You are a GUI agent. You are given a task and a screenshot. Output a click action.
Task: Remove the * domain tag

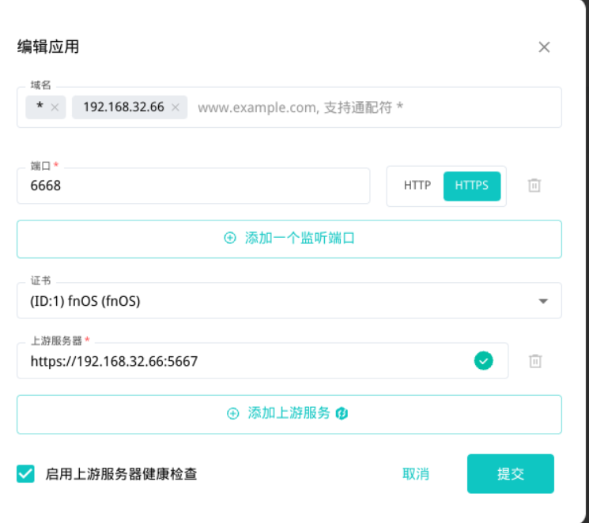55,107
